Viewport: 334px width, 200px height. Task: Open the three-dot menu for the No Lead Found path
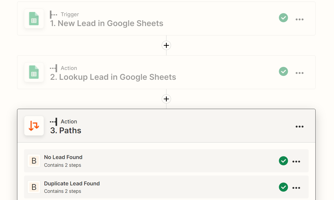click(x=296, y=161)
